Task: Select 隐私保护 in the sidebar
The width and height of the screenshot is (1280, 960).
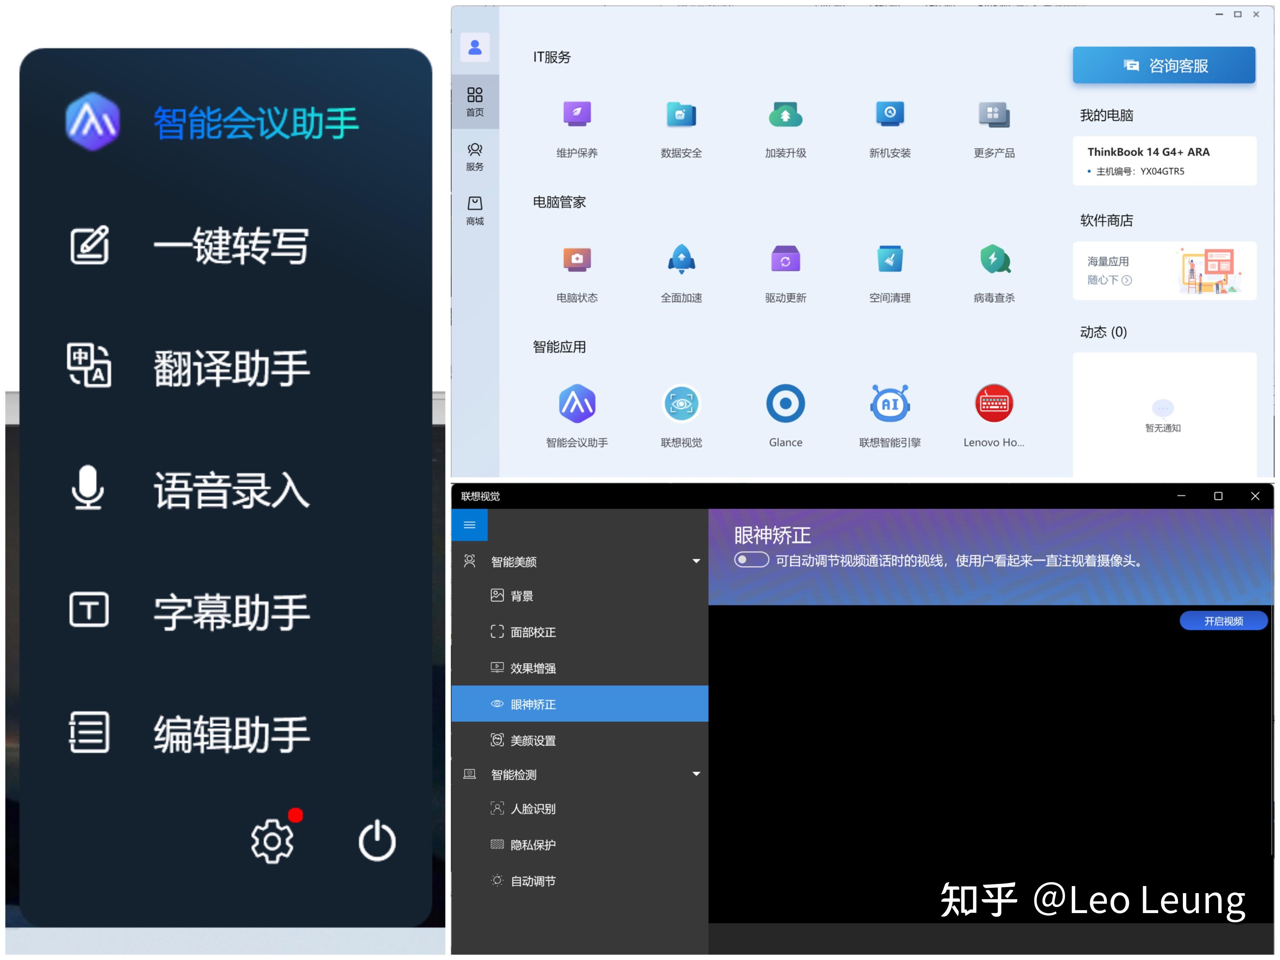Action: [532, 845]
